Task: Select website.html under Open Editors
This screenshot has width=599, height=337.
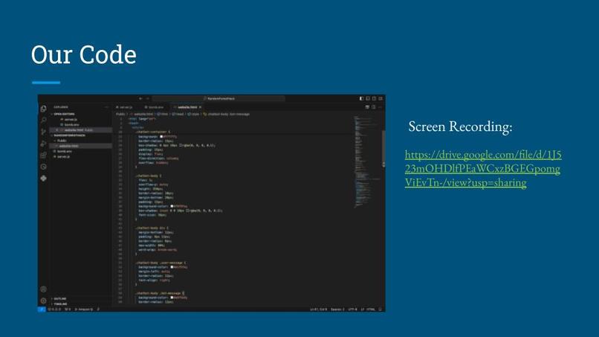Action: coord(81,130)
